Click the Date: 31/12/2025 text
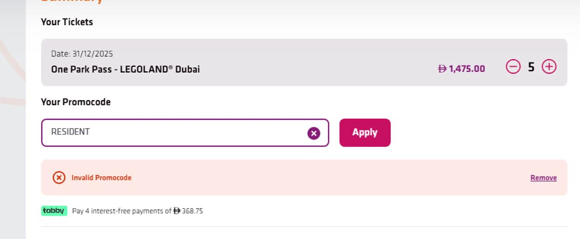Image resolution: width=580 pixels, height=239 pixels. coord(82,54)
